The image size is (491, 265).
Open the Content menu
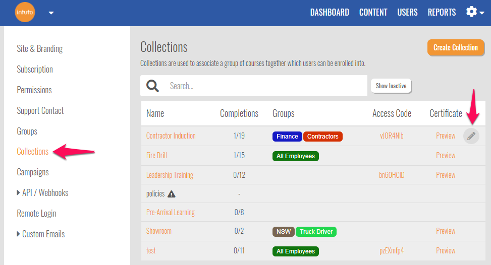pos(373,13)
